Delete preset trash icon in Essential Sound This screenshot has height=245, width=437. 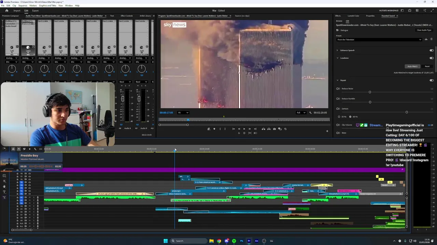coord(431,39)
